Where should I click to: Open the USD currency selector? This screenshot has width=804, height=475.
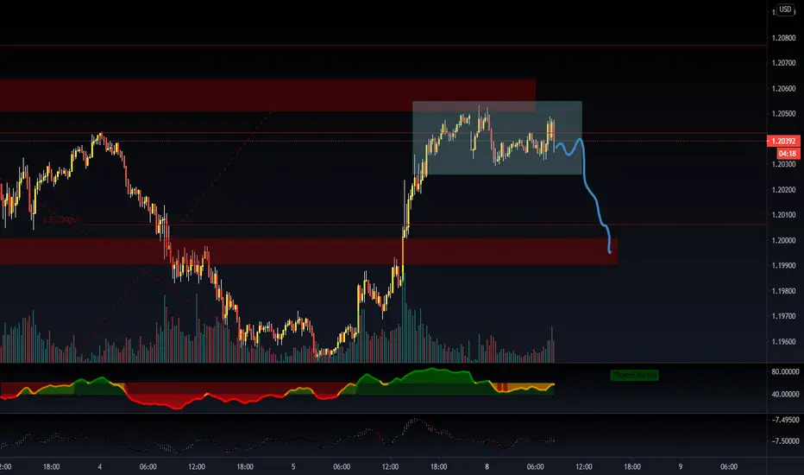(x=785, y=9)
